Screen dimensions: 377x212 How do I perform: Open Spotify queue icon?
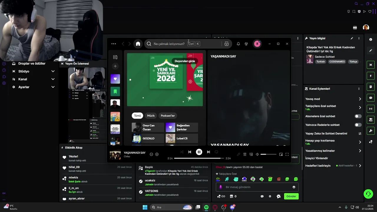(245, 154)
